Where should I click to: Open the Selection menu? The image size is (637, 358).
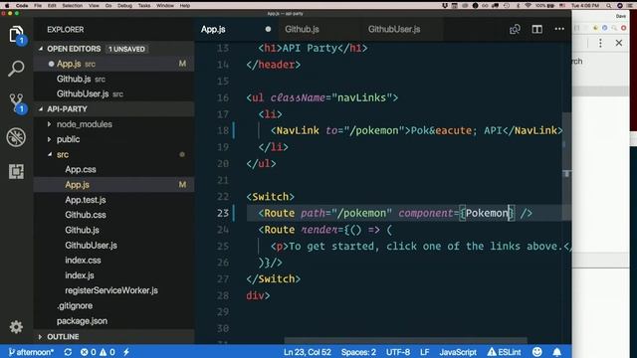[73, 5]
